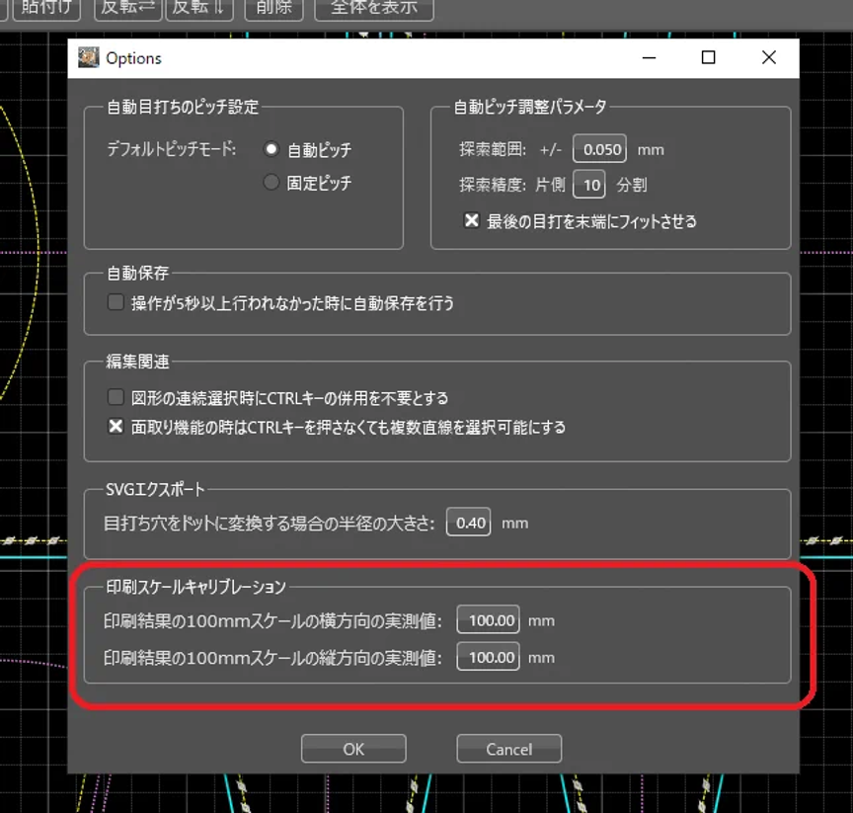853x813 pixels.
Task: Click the 横方向の実測値 100.00 field
Action: point(488,619)
